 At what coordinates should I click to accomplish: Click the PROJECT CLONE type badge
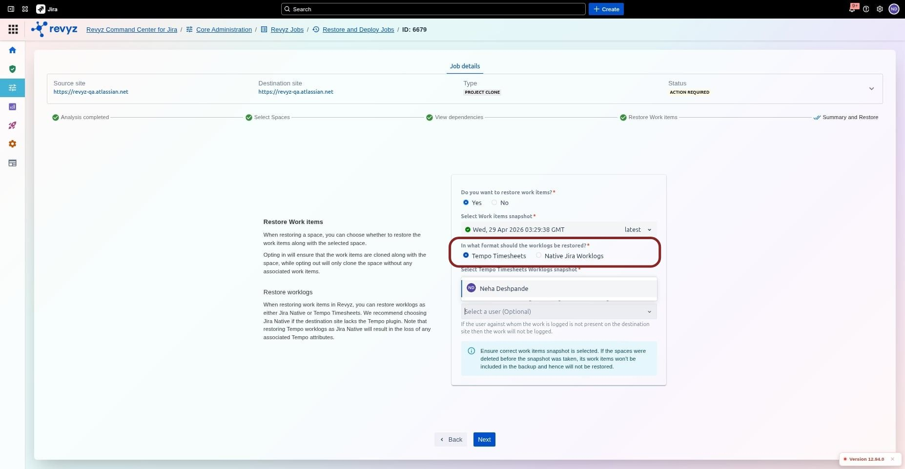click(482, 92)
